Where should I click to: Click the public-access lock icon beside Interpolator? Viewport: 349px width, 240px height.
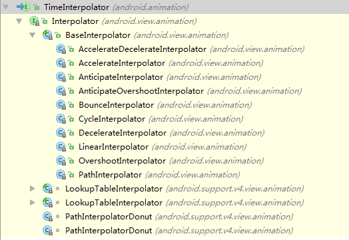click(45, 21)
